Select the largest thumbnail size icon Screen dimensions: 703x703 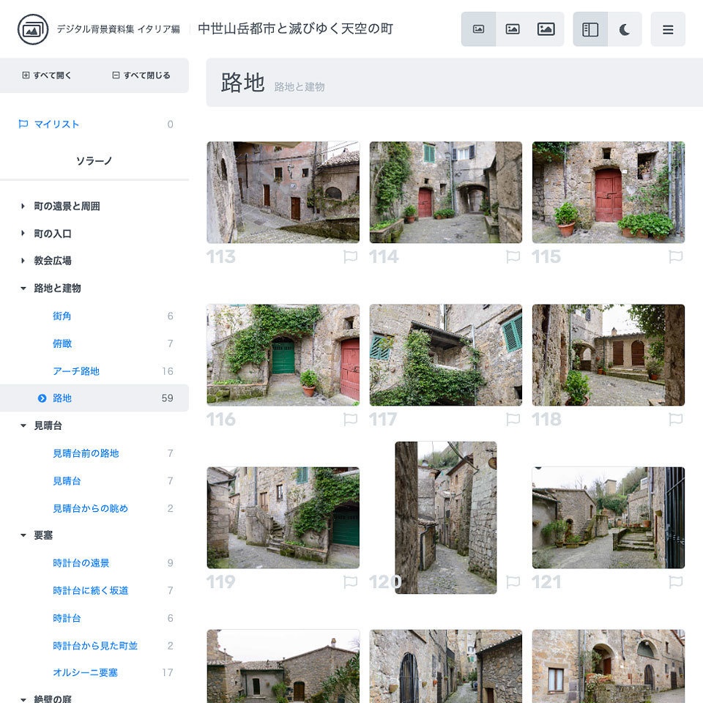(546, 29)
